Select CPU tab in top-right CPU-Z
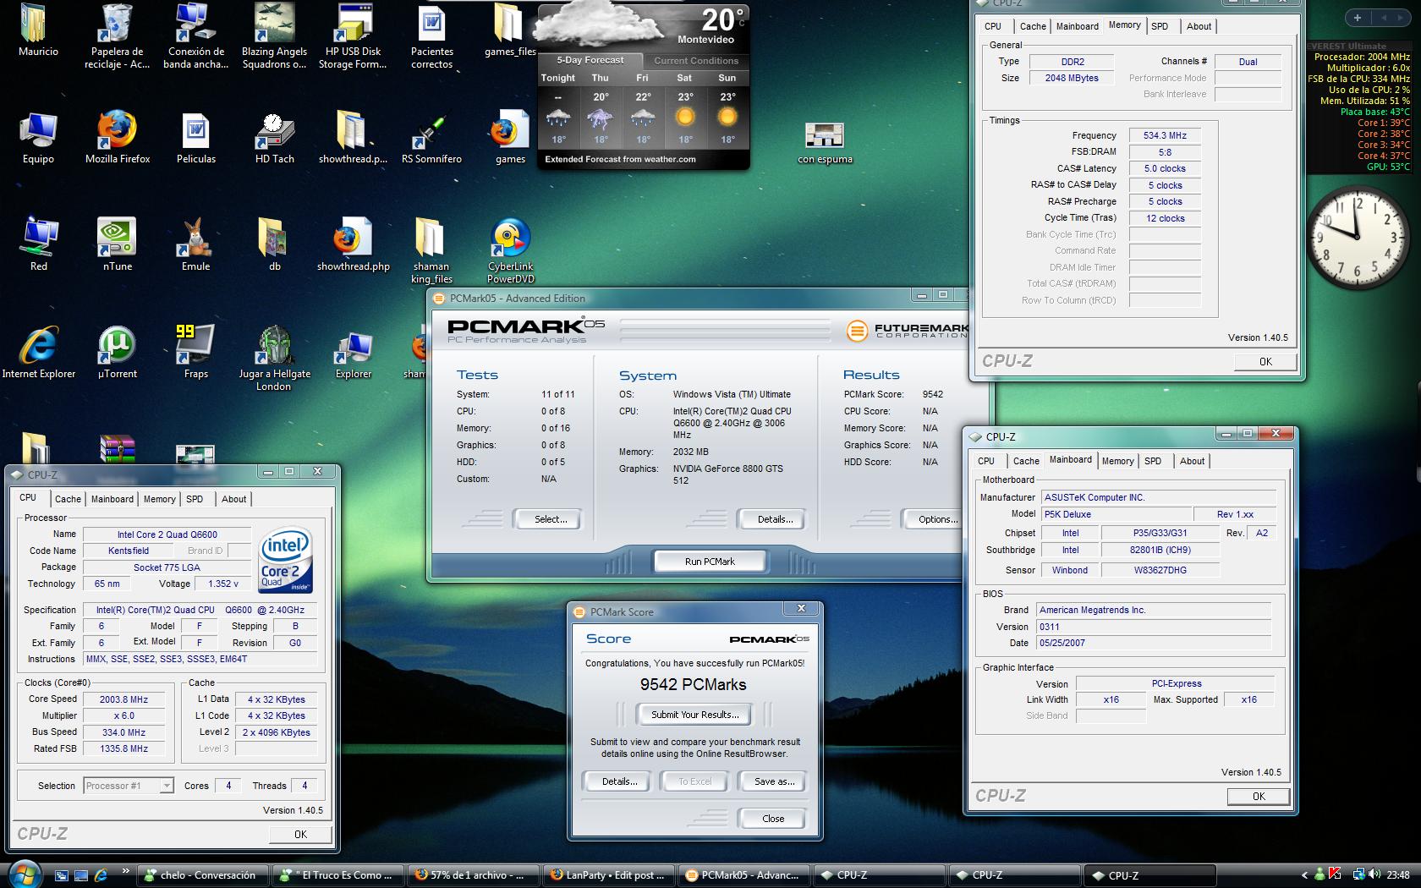 click(993, 26)
